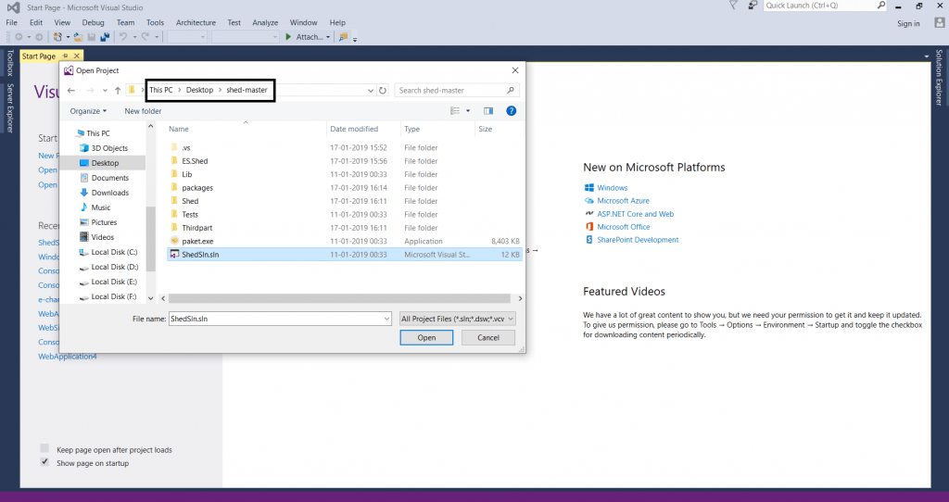
Task: Open the ASP.NET Core and Web link
Action: pos(635,214)
